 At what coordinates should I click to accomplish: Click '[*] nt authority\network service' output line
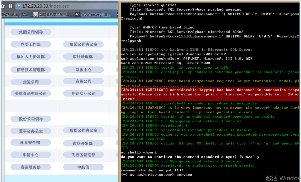pyautogui.click(x=156, y=174)
